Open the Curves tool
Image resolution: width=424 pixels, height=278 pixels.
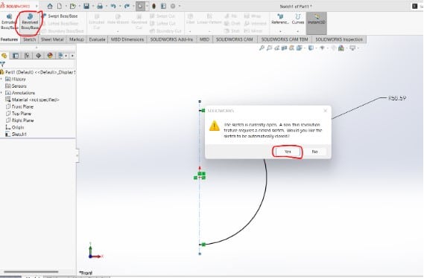tap(298, 19)
